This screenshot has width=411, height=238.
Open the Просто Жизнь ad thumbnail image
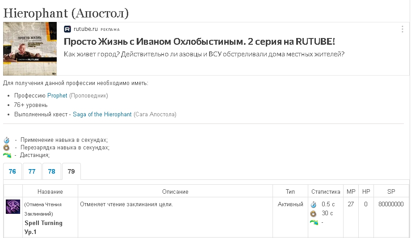point(30,49)
